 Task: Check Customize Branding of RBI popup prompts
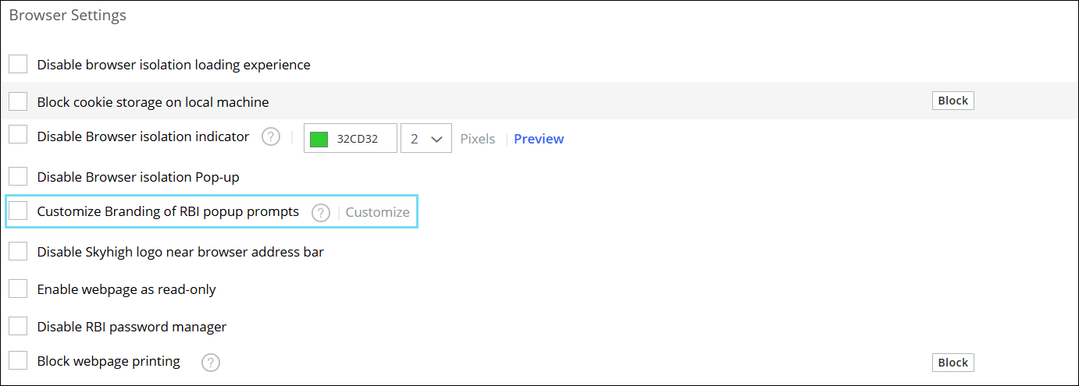click(18, 211)
